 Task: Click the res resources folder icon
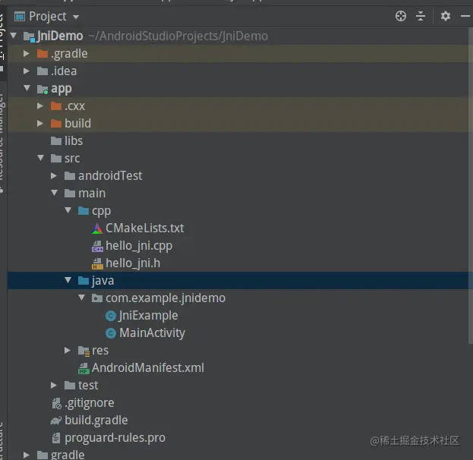pos(84,351)
